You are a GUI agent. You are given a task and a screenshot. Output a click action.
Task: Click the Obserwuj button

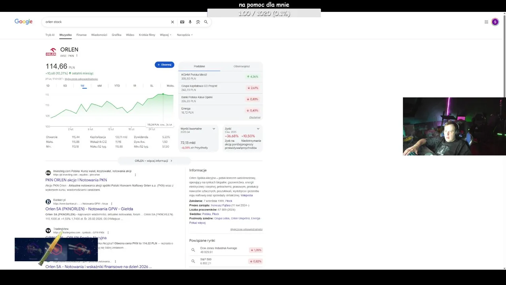coord(164,65)
